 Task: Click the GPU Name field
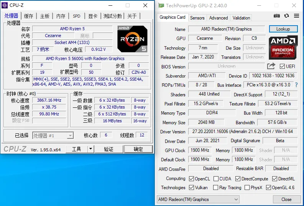pyautogui.click(x=227, y=29)
